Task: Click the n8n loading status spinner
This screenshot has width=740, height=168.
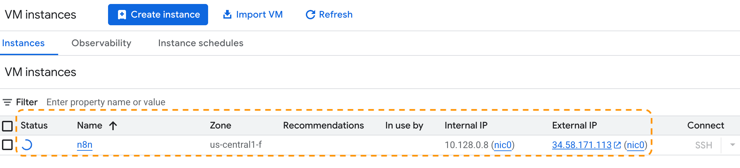Action: [27, 145]
